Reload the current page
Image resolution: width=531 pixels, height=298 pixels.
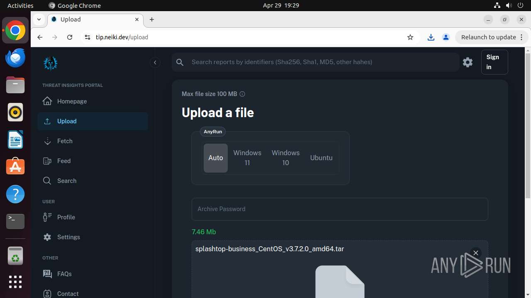tap(70, 37)
